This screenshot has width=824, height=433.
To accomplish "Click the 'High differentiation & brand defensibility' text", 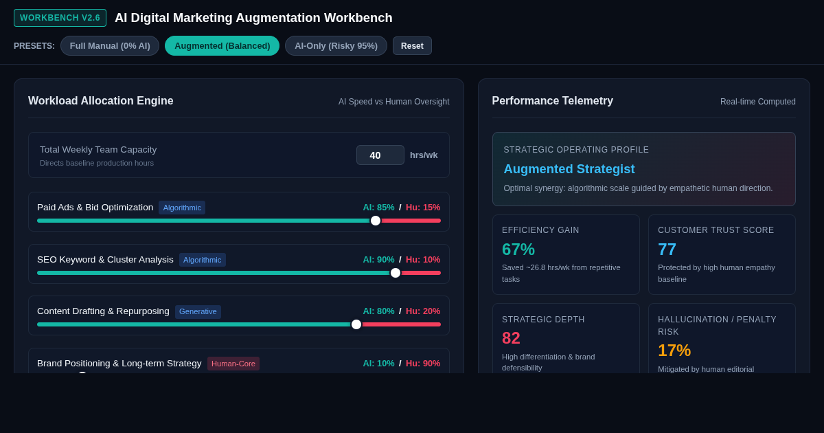I will pos(549,362).
